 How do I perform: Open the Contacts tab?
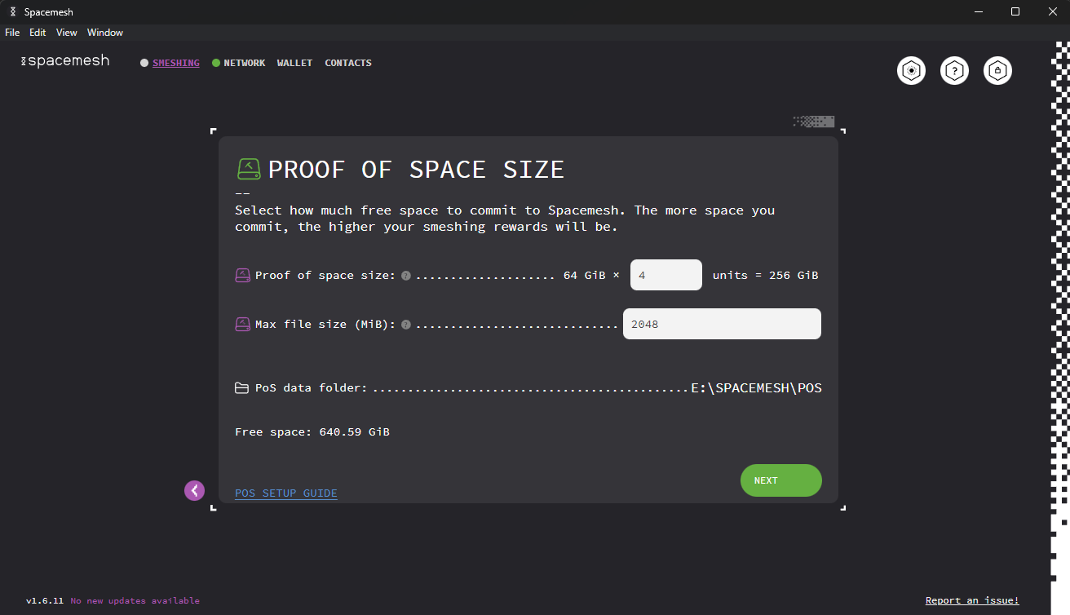coord(348,63)
